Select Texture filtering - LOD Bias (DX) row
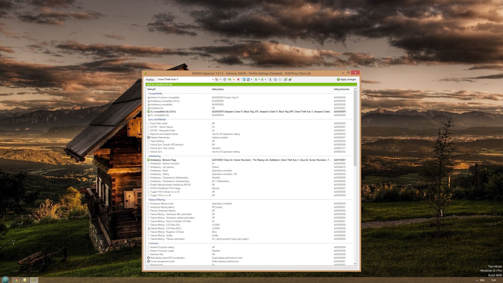The image size is (503, 283). tap(249, 225)
